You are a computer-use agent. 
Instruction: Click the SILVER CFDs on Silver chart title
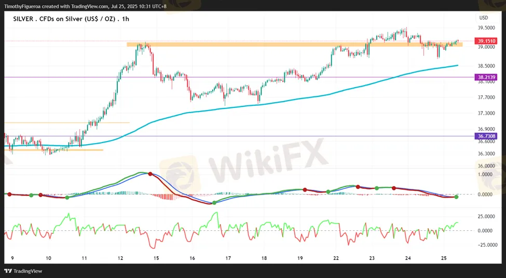click(71, 19)
